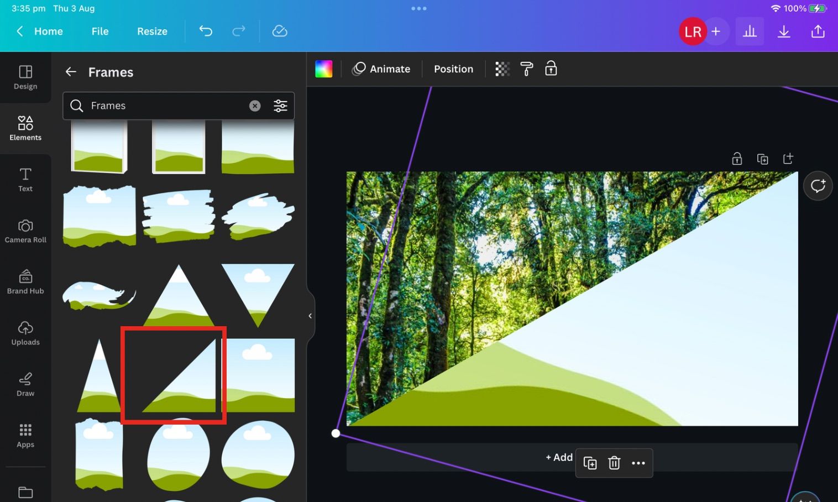Collapse the Frames side panel
Image resolution: width=838 pixels, height=502 pixels.
(x=310, y=316)
